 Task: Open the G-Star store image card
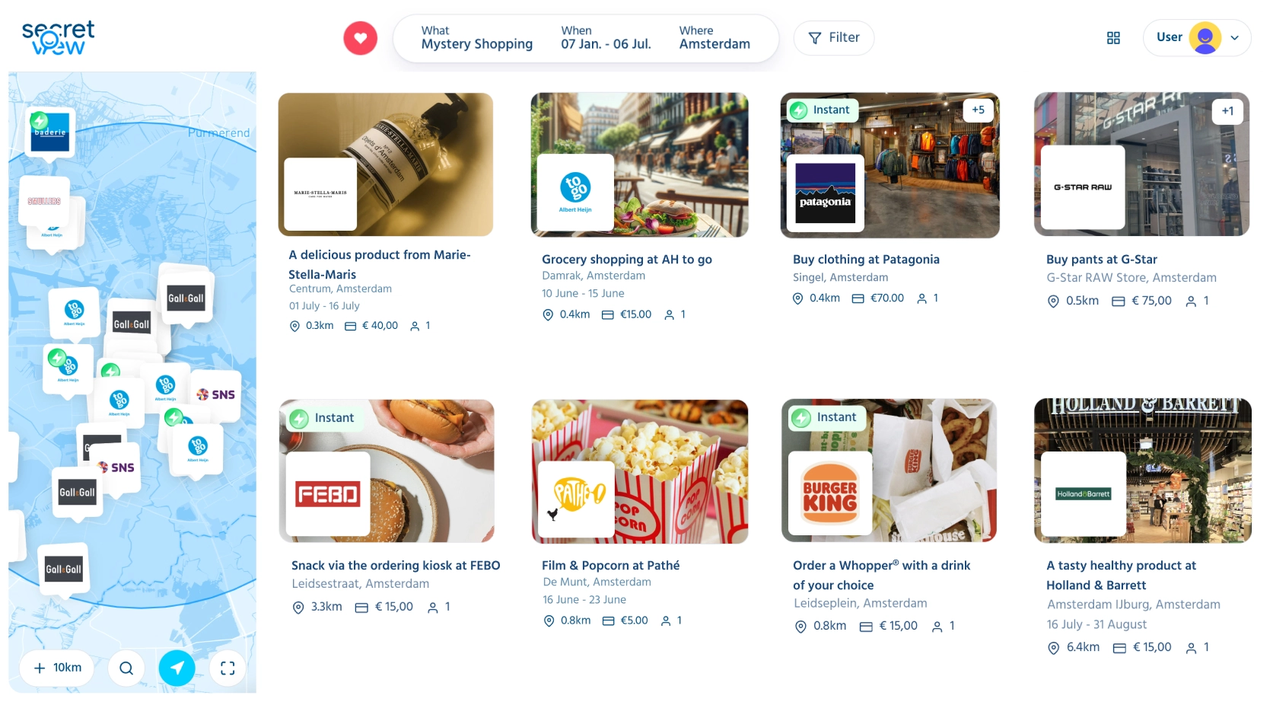[x=1141, y=164]
